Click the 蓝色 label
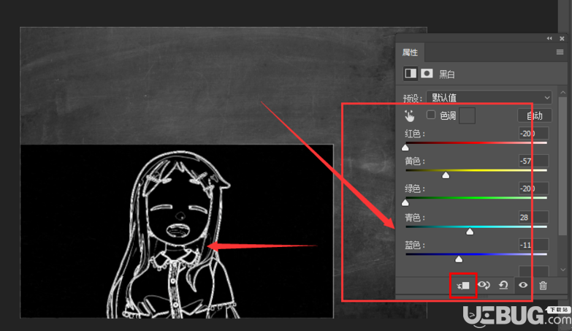 pyautogui.click(x=415, y=245)
